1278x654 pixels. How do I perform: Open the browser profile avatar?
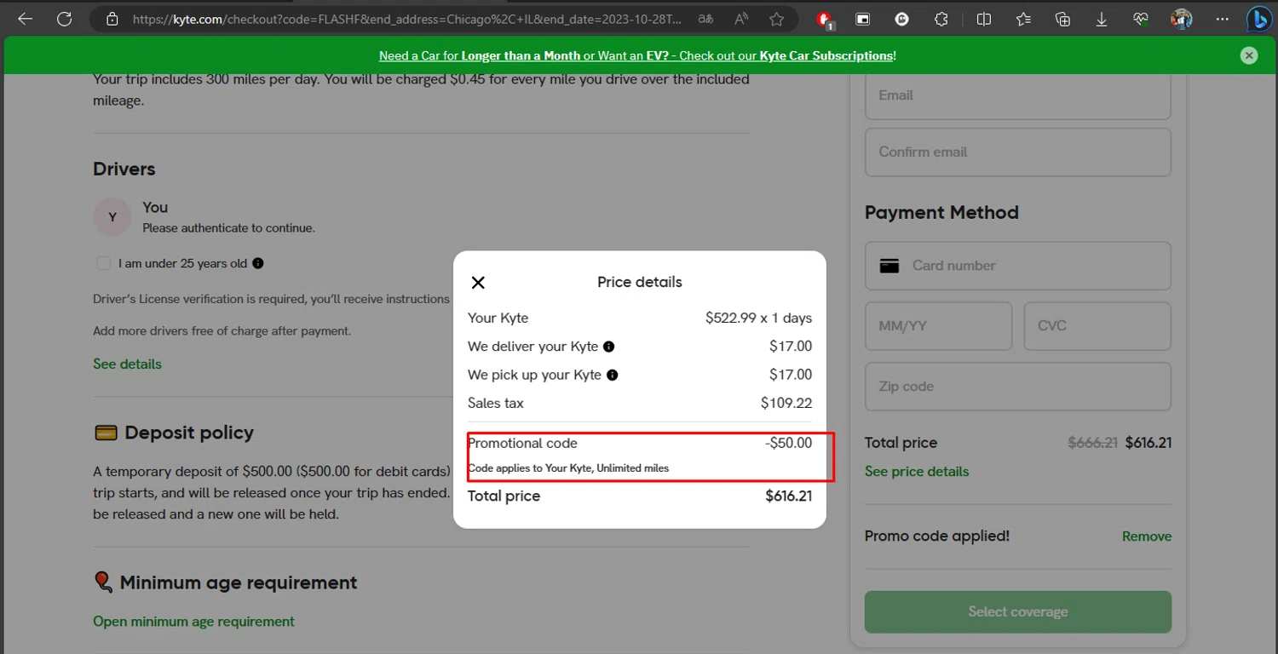click(x=1181, y=19)
